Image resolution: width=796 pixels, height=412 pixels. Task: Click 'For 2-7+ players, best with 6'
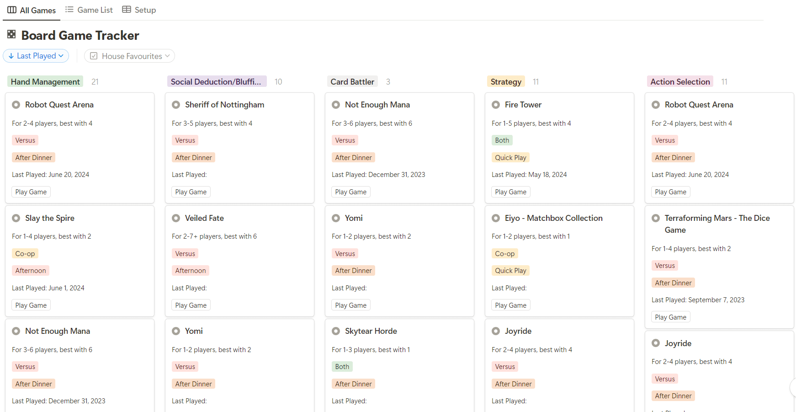[x=214, y=236]
